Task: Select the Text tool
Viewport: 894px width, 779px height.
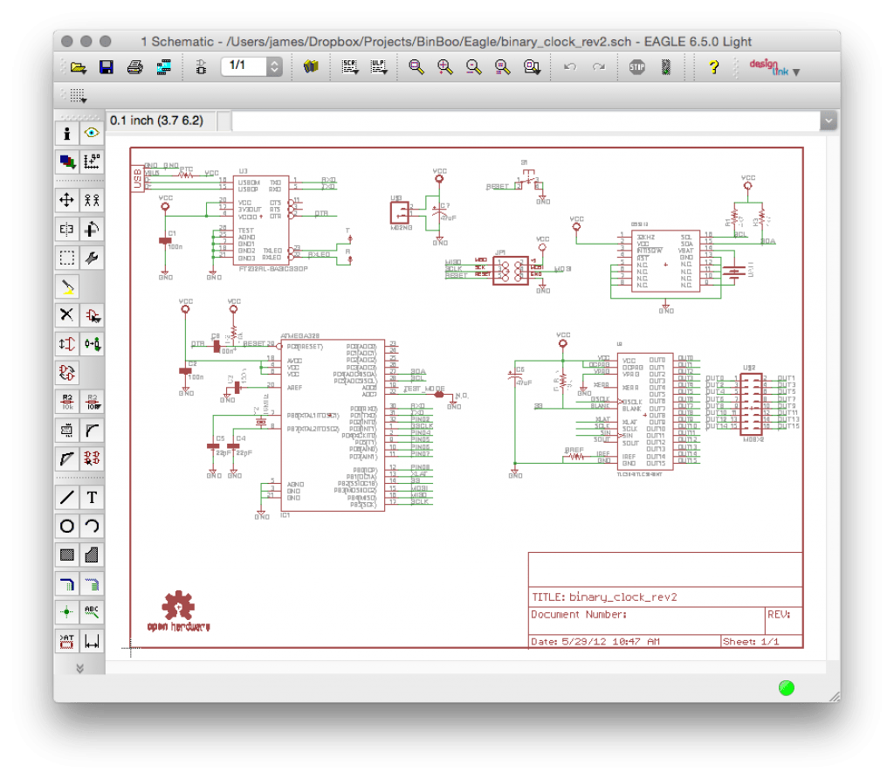Action: point(92,497)
